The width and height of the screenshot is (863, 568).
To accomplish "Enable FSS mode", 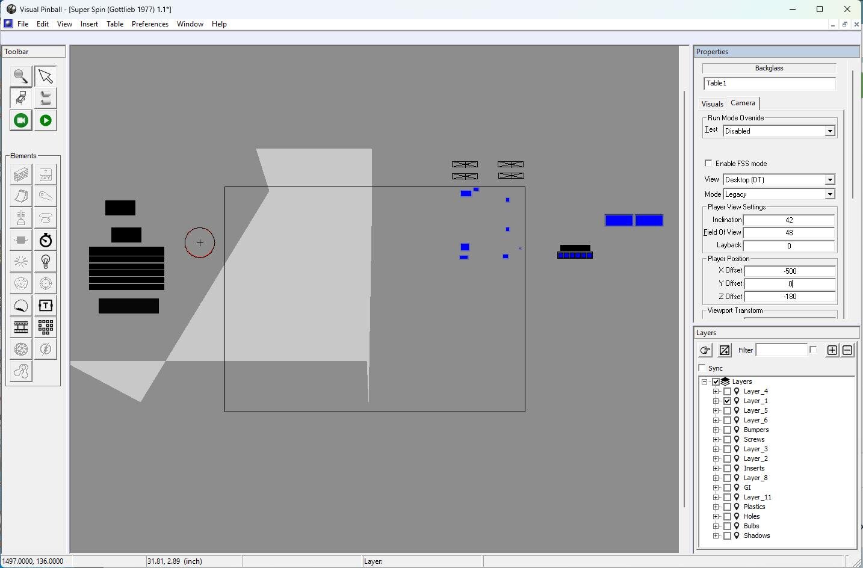I will coord(708,163).
